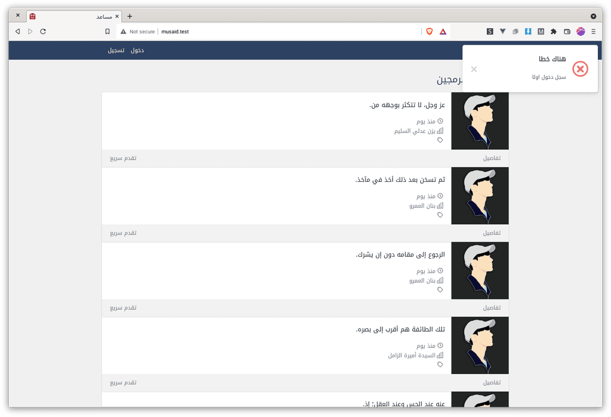Screen dimensions: 611x417
Task: Click the clock icon in the عز وجل post
Action: click(440, 121)
